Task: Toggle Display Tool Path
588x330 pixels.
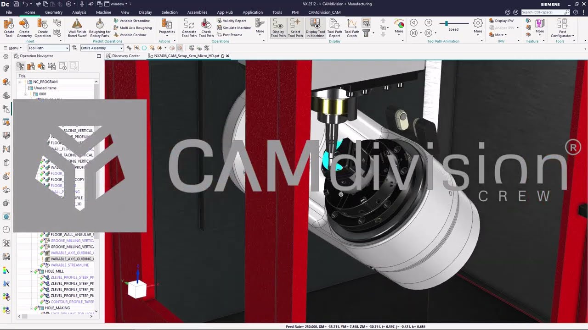Action: [278, 28]
